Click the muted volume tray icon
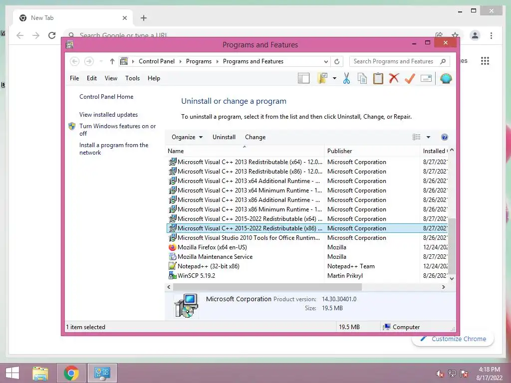 440,374
